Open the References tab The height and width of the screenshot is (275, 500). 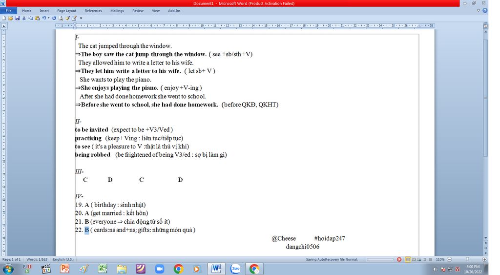pos(93,11)
